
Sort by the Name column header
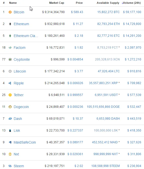tap(13, 3)
